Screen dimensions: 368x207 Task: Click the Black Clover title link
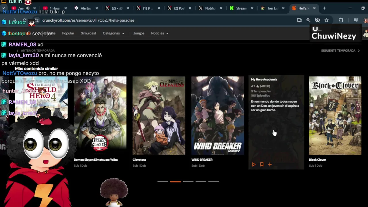[317, 160]
